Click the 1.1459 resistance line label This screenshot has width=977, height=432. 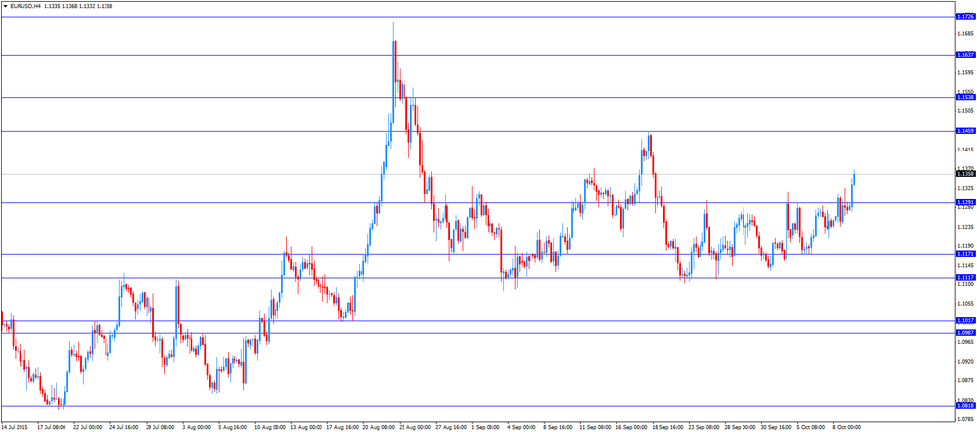[x=964, y=131]
